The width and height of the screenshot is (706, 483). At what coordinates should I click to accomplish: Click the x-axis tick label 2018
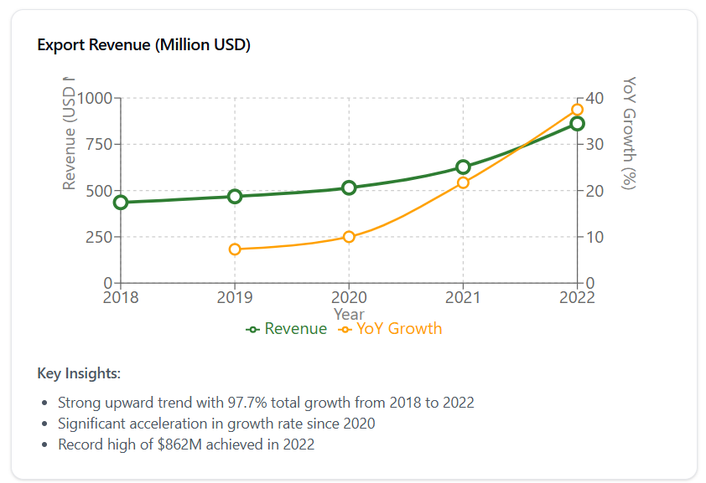tap(121, 297)
